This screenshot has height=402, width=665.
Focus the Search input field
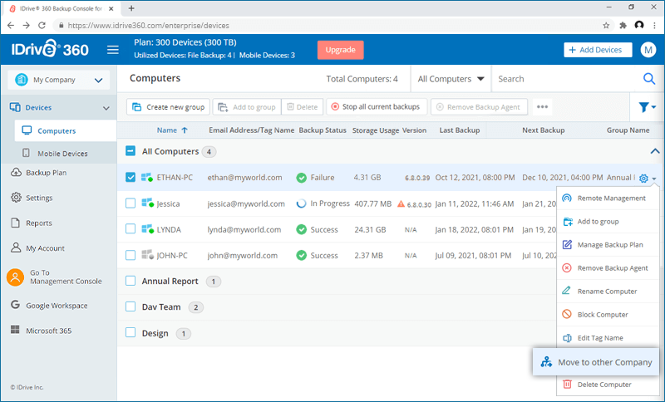pyautogui.click(x=567, y=79)
